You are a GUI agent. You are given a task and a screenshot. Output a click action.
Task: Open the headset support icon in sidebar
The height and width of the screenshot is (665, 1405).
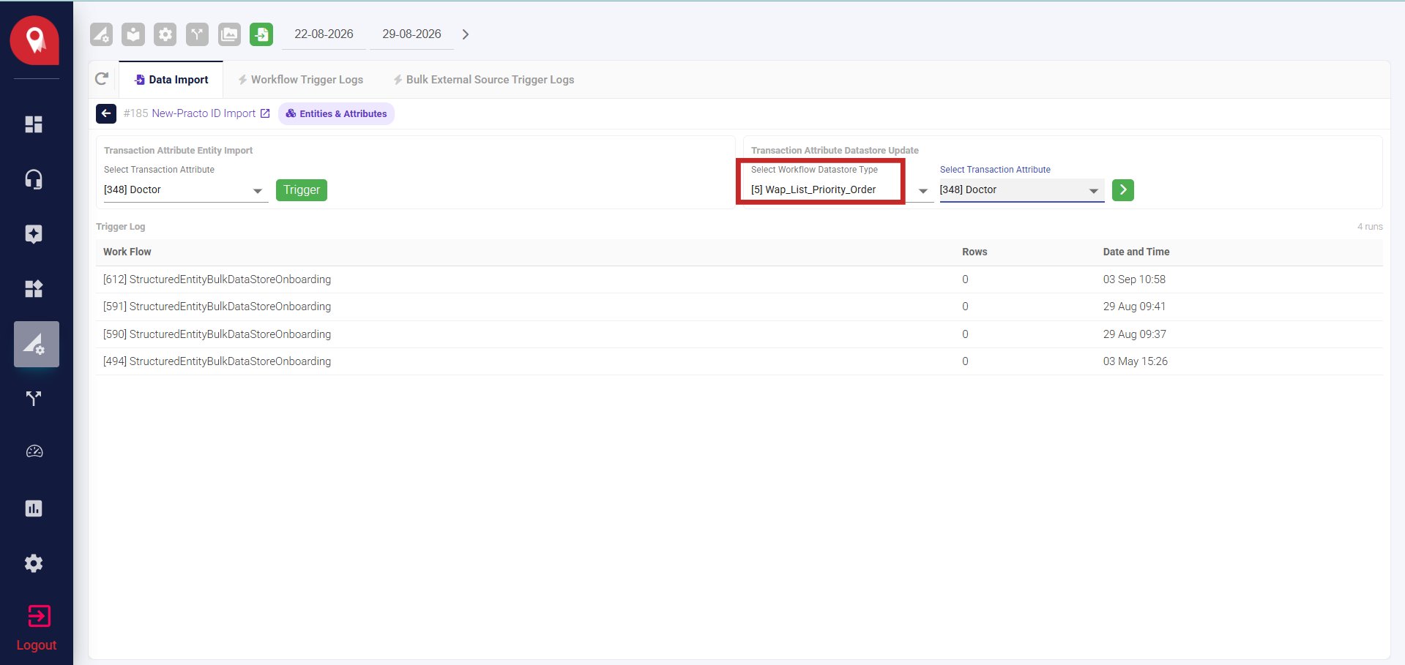[x=34, y=179]
